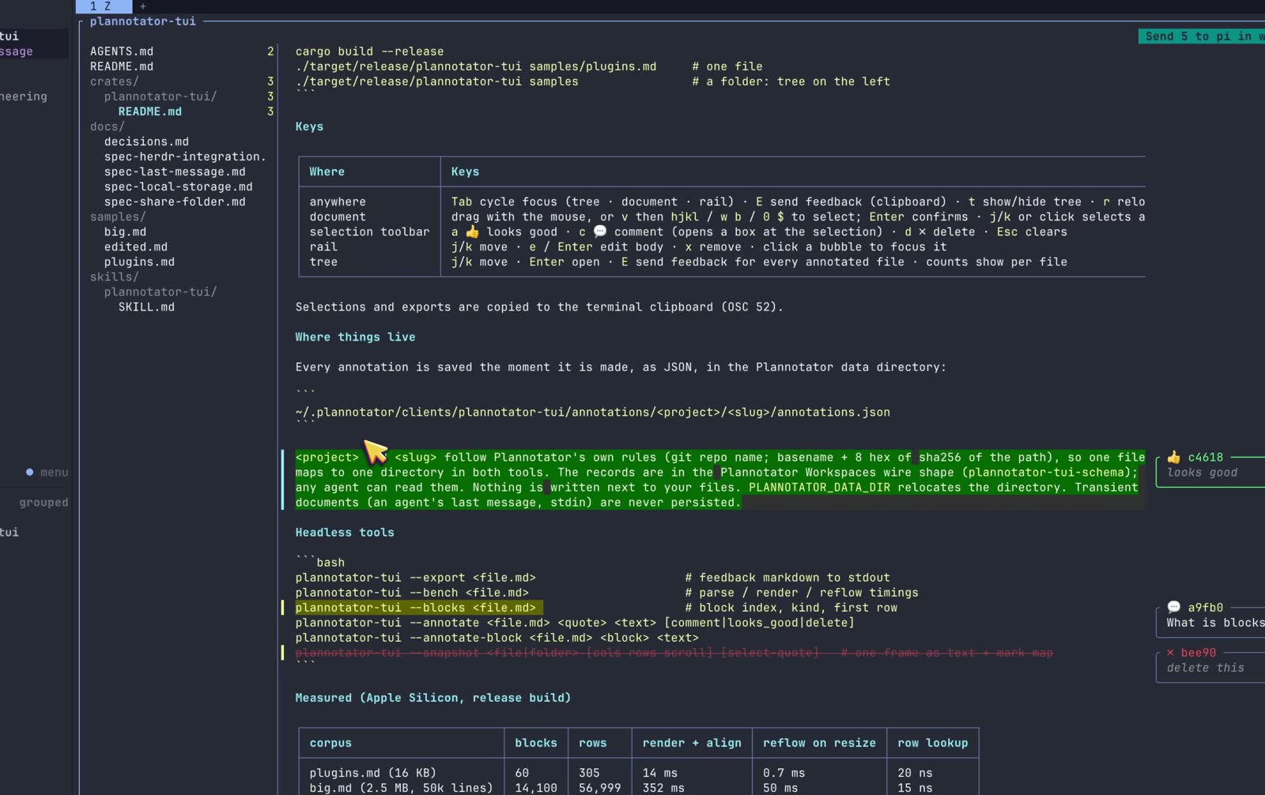Click the 'reflow on resize' column header

819,743
